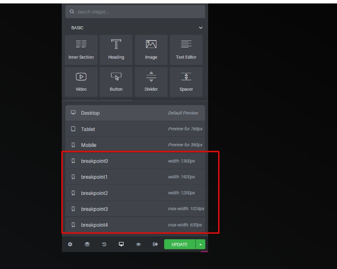Select the Button widget

[x=116, y=82]
